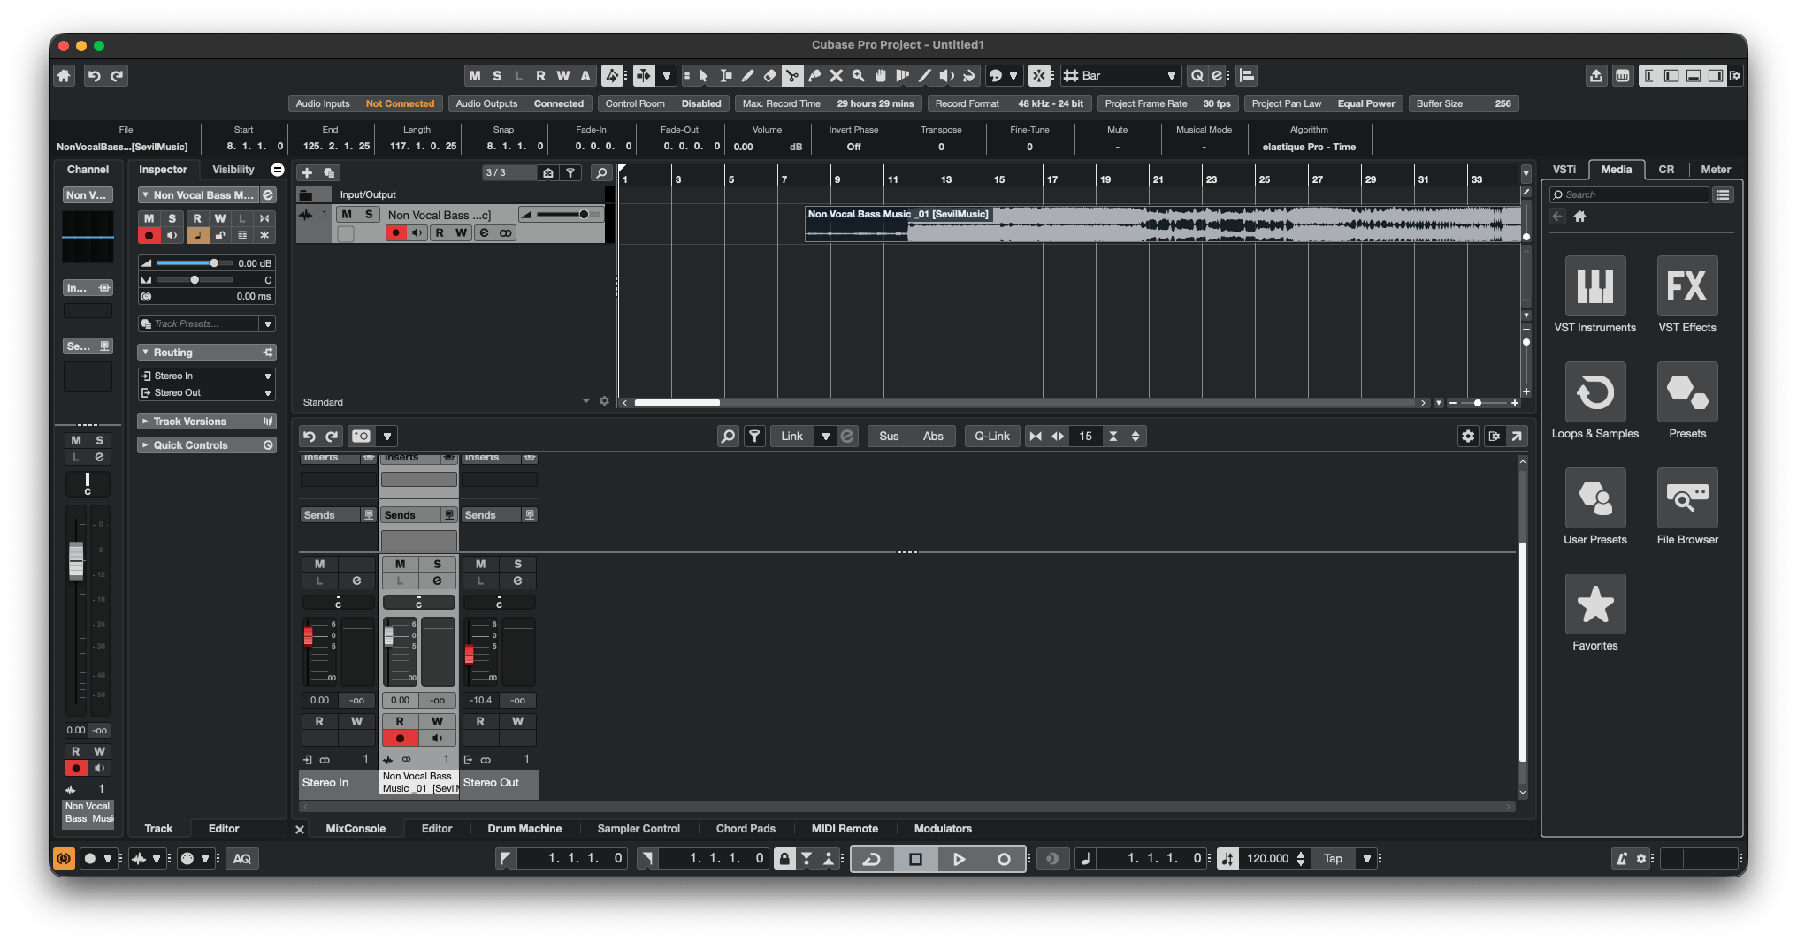This screenshot has width=1797, height=942.
Task: Open the Drum Machine tab
Action: [524, 829]
